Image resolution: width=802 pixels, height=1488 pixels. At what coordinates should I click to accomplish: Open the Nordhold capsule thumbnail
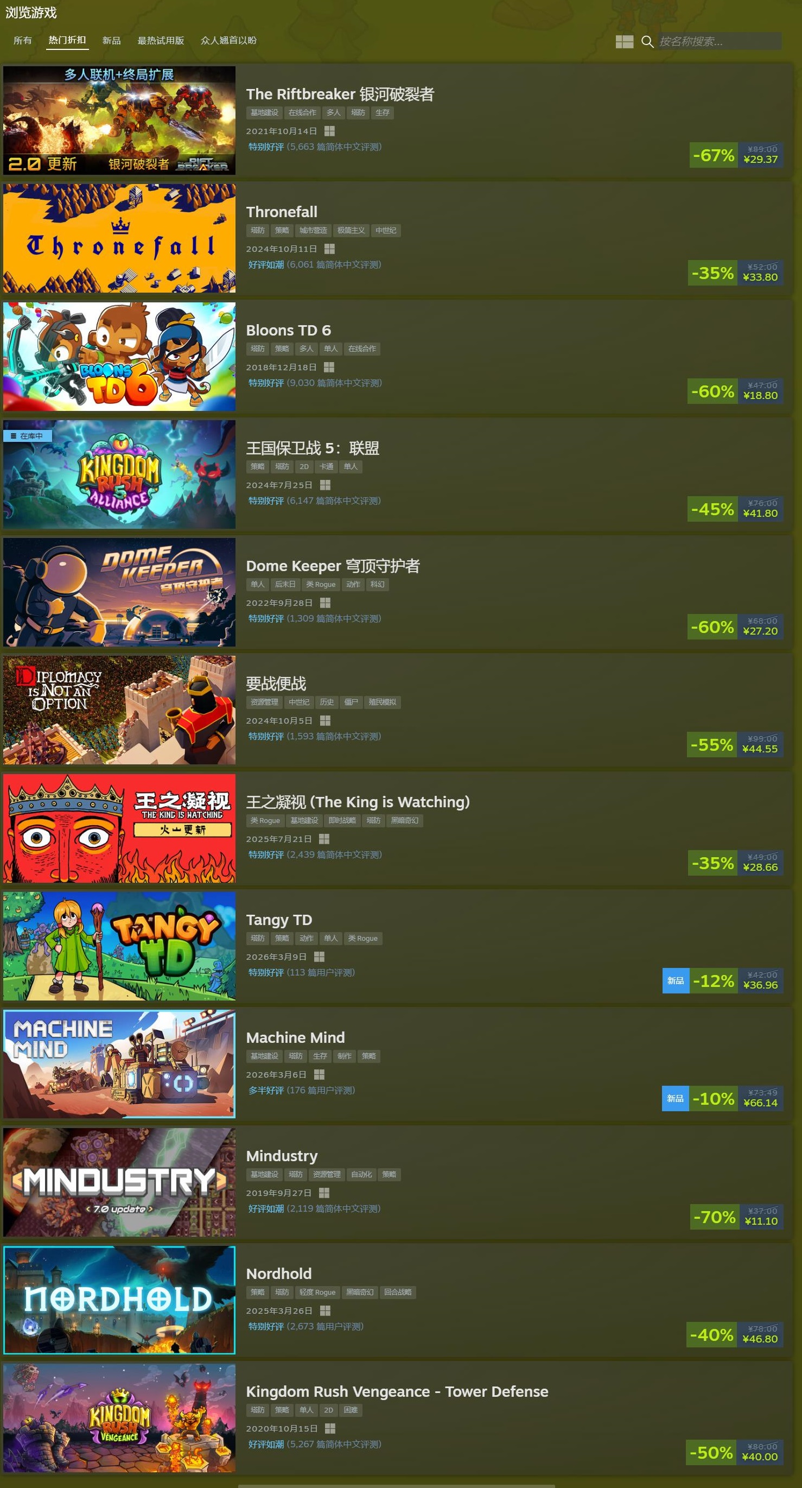(x=119, y=1300)
